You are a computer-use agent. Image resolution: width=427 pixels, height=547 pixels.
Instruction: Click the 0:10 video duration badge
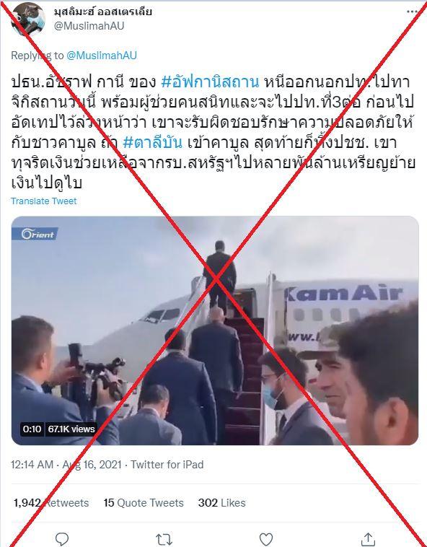point(32,429)
